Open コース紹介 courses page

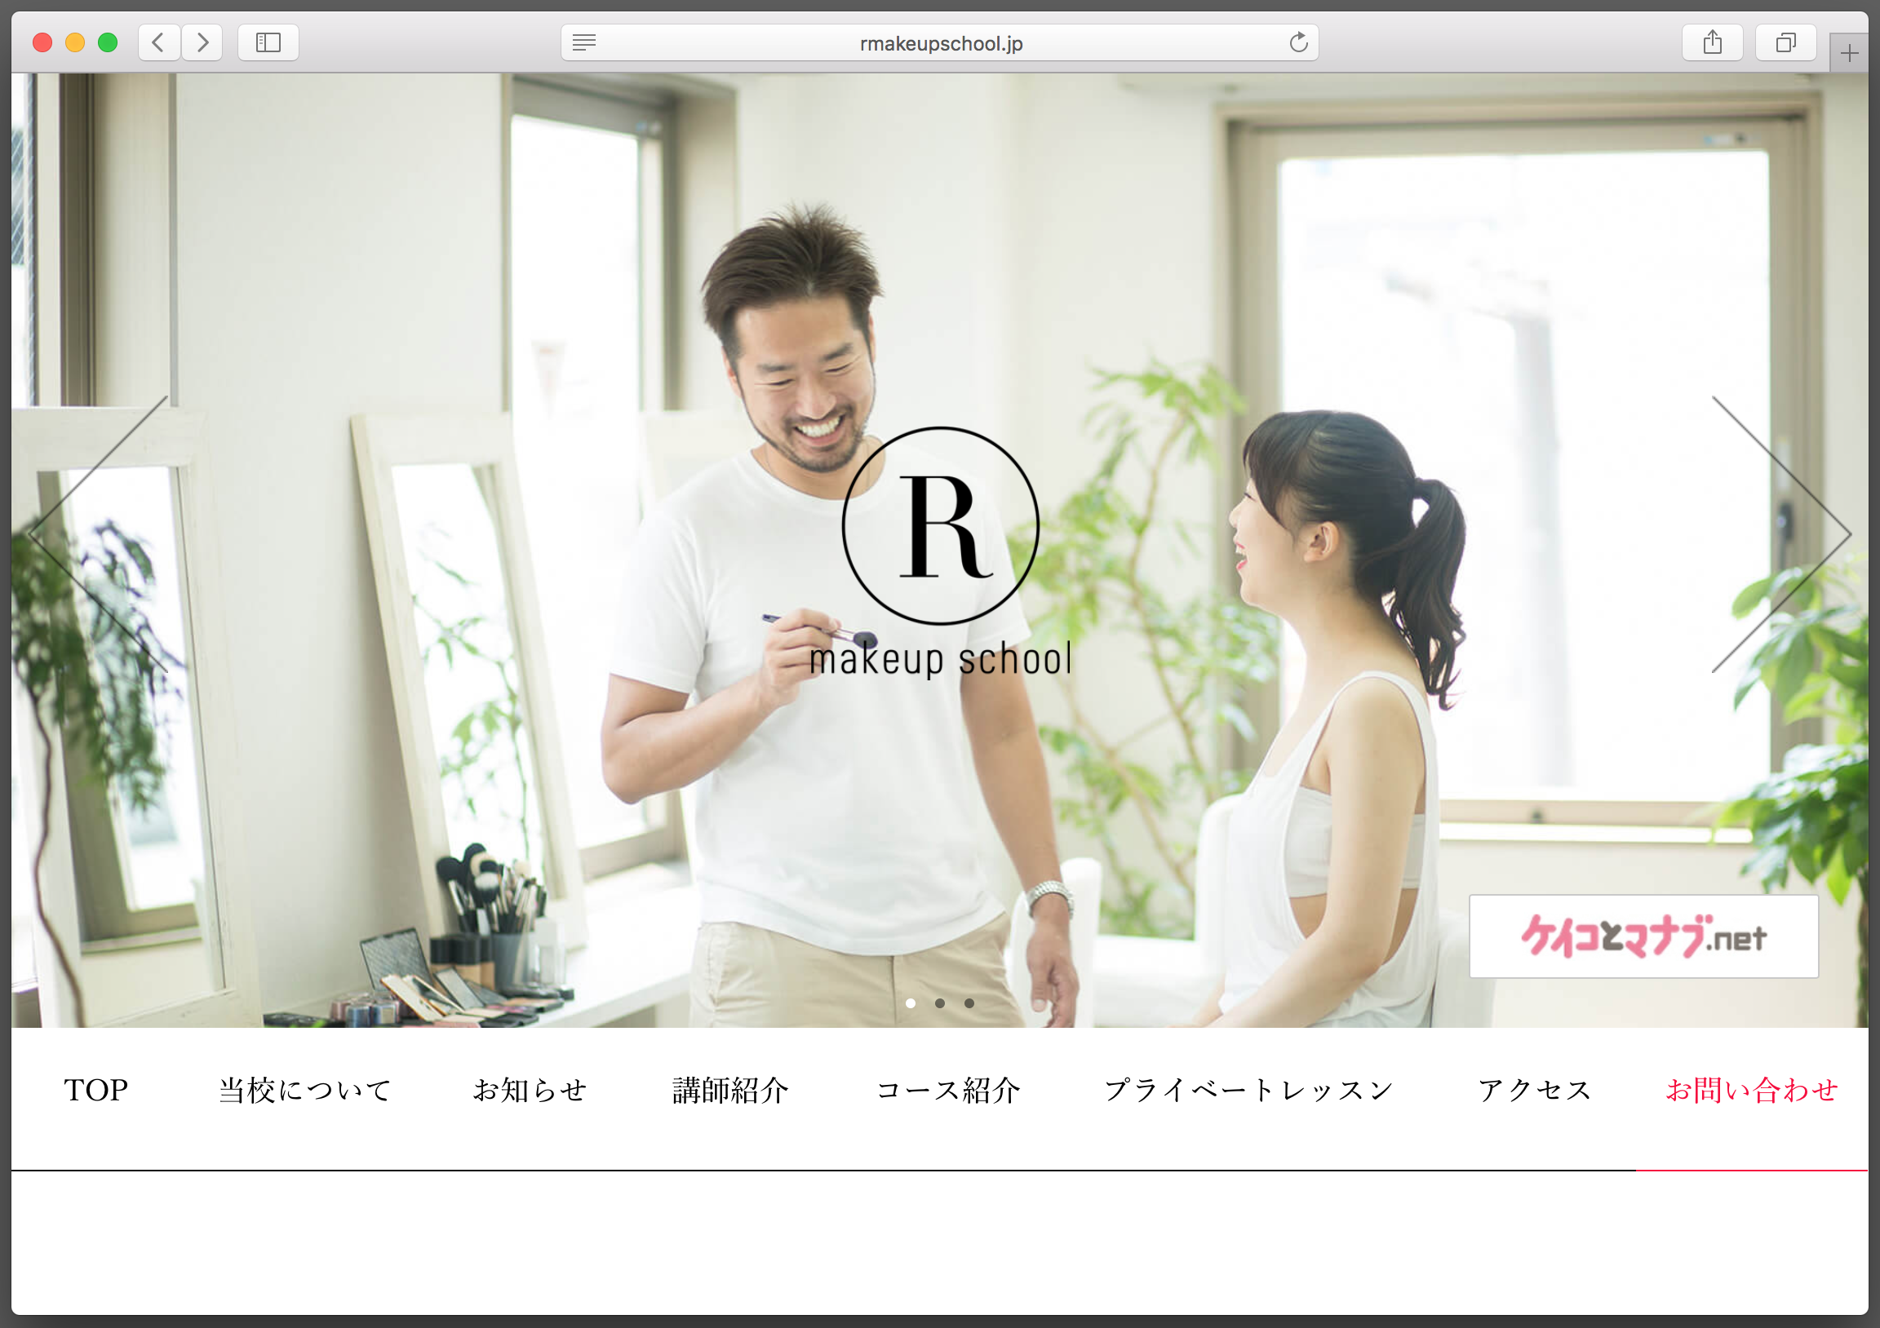pos(948,1090)
